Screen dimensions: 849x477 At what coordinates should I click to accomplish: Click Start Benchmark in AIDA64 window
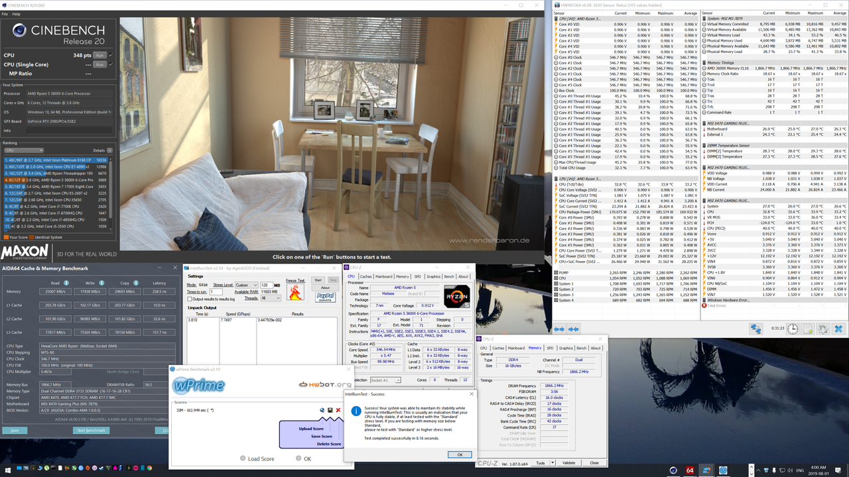[92, 430]
